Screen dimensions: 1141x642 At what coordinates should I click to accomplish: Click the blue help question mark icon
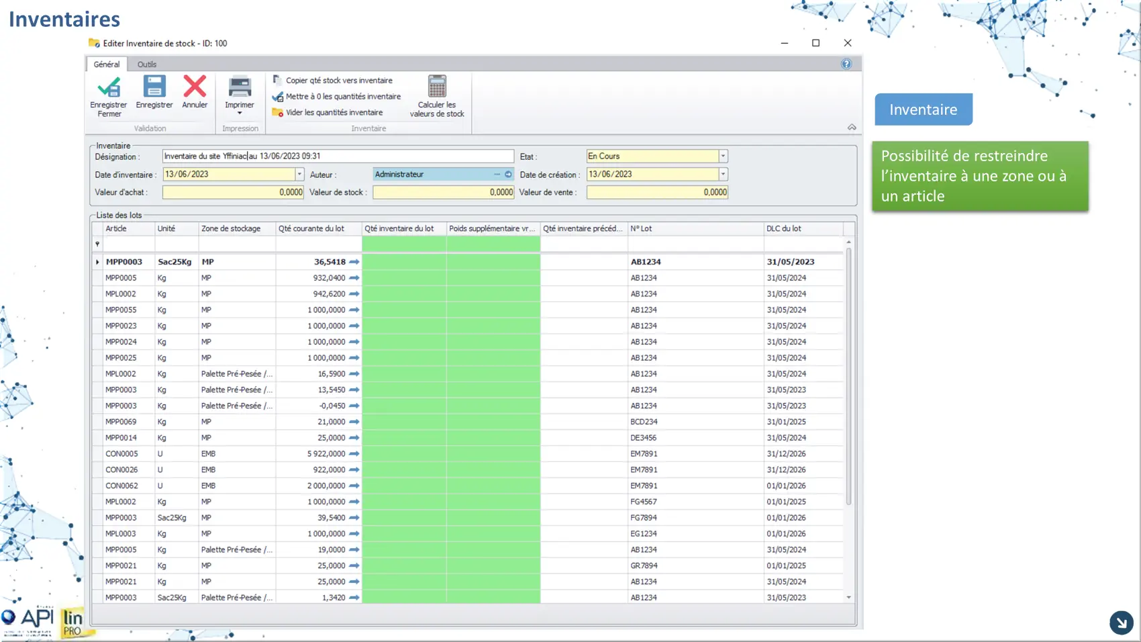tap(846, 64)
